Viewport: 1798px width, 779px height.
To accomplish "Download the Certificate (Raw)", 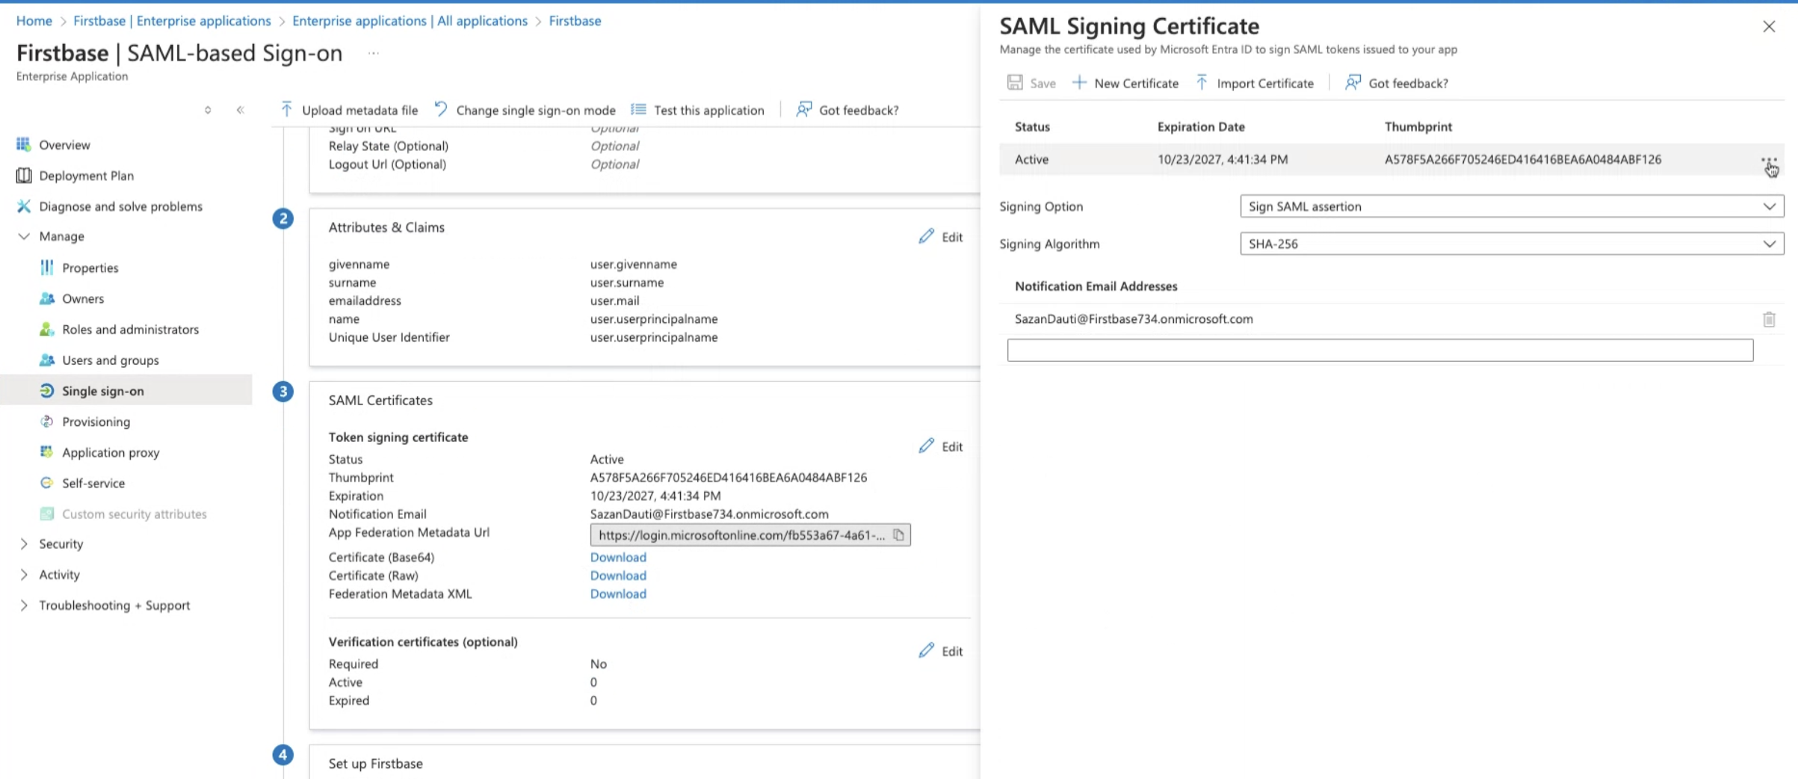I will (618, 576).
